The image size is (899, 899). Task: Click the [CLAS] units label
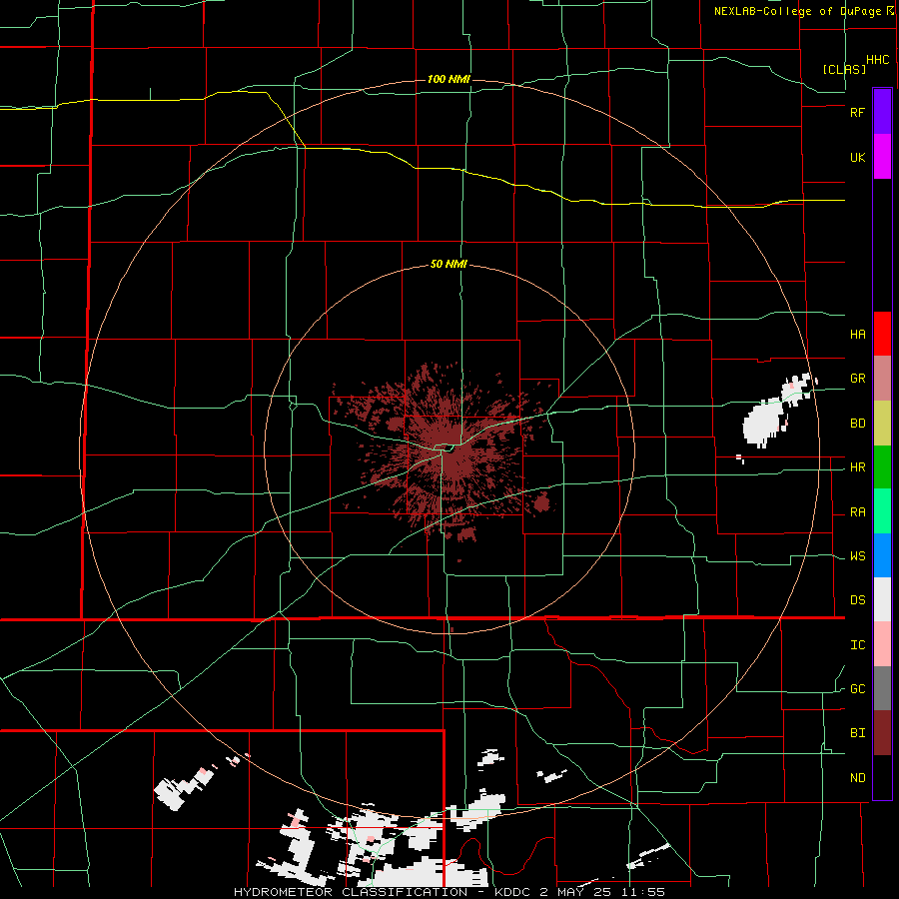tap(844, 69)
